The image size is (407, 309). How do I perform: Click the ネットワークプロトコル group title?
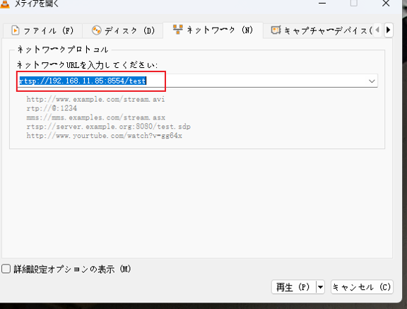[x=63, y=49]
